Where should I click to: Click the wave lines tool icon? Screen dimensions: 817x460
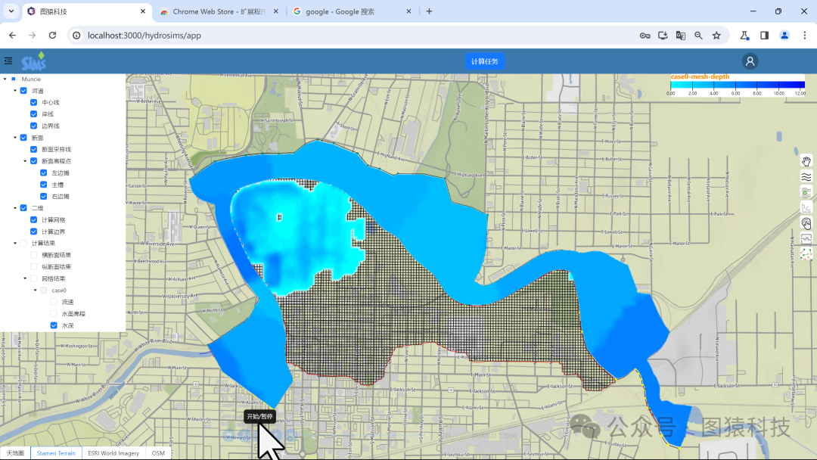pos(806,176)
